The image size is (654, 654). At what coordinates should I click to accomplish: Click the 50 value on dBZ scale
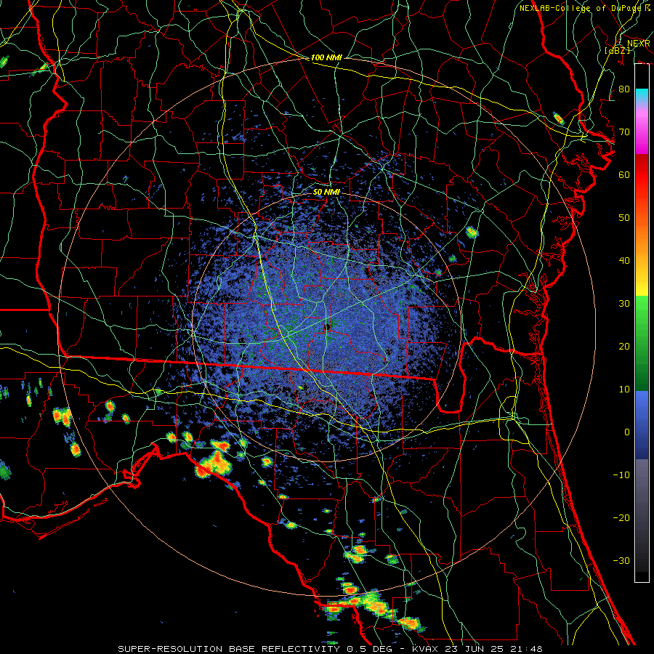(624, 218)
